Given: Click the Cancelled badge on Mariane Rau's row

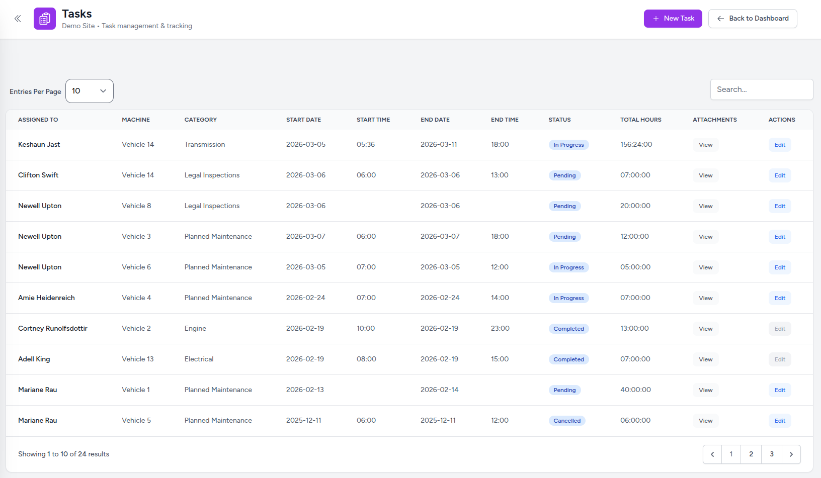Looking at the screenshot, I should (x=566, y=420).
